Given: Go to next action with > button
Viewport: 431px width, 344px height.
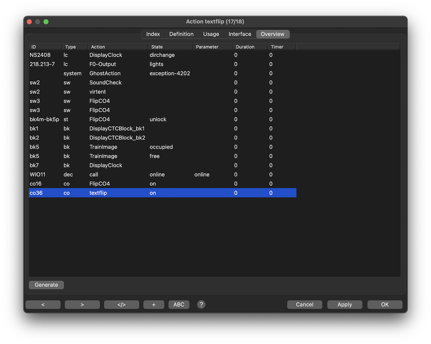Looking at the screenshot, I should (82, 305).
